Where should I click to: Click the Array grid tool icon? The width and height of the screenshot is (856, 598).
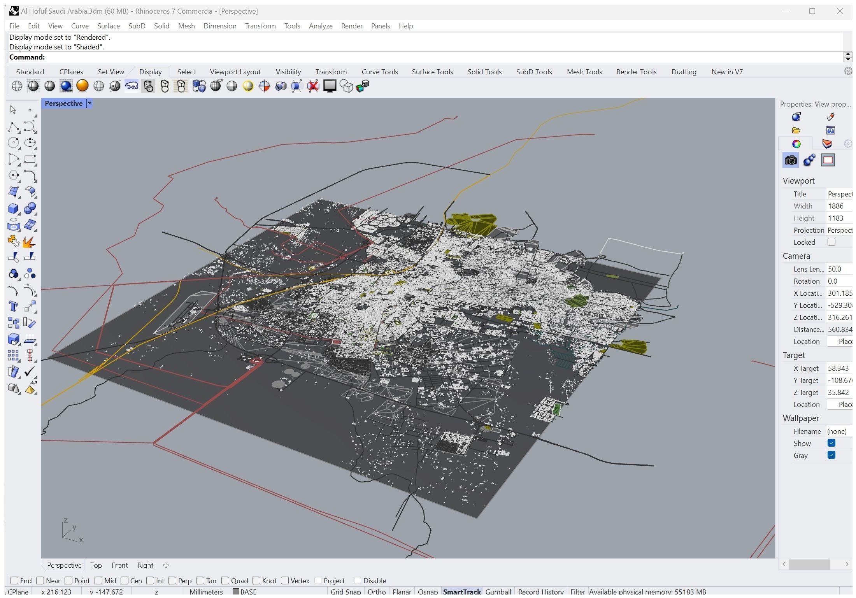(14, 356)
